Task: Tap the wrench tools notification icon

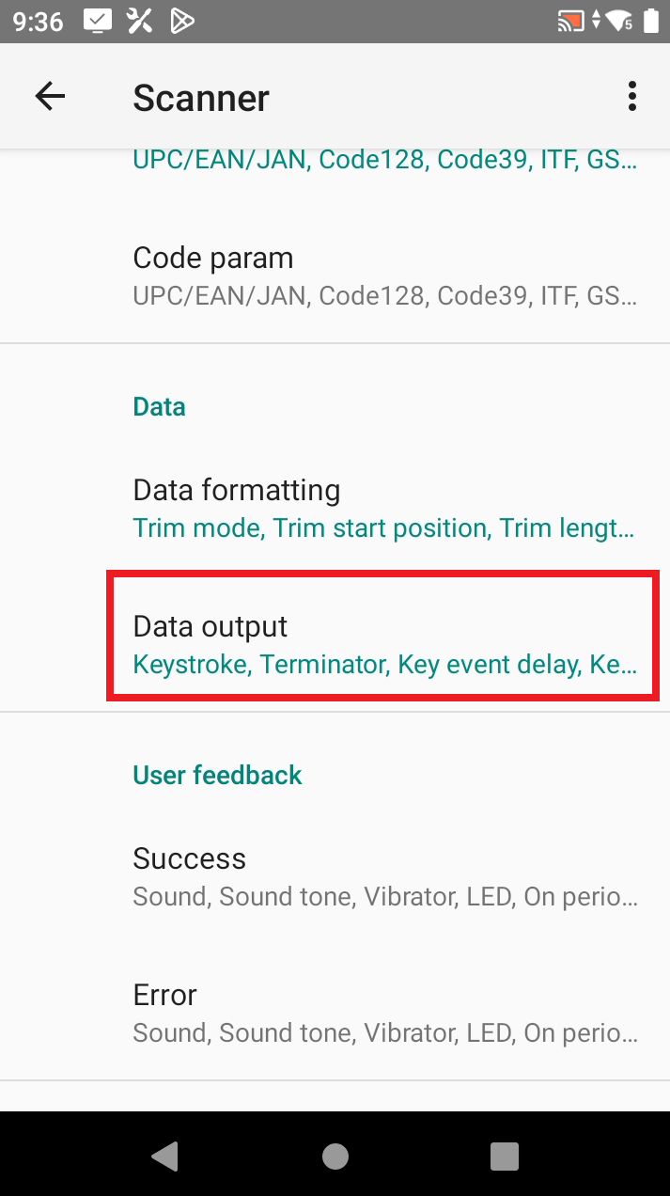Action: coord(140,21)
